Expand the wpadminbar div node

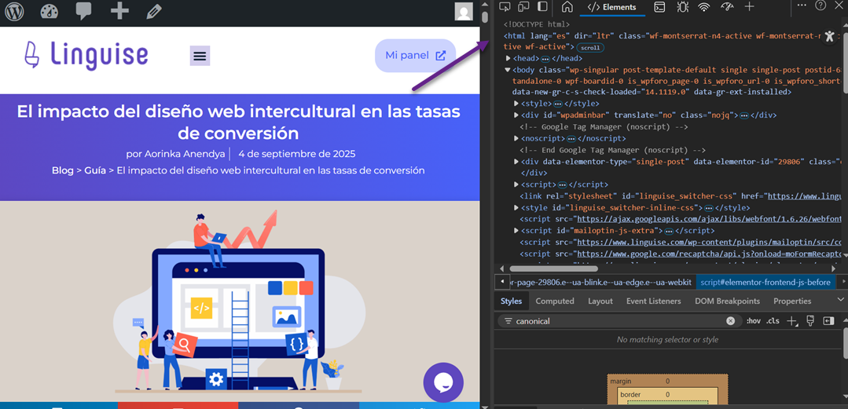516,115
